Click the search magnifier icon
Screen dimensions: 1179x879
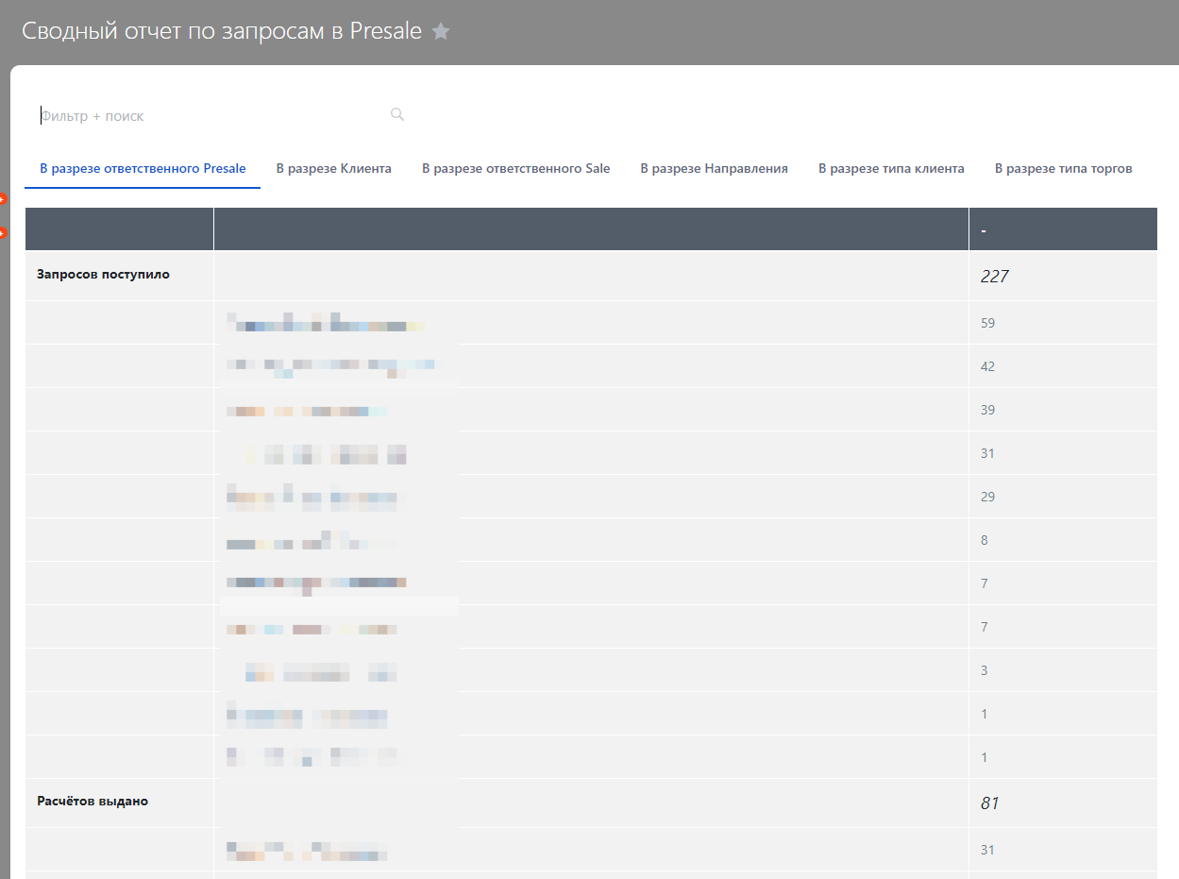coord(397,114)
